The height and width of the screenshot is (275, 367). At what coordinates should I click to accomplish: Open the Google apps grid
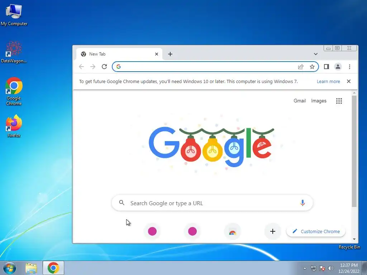coord(339,101)
